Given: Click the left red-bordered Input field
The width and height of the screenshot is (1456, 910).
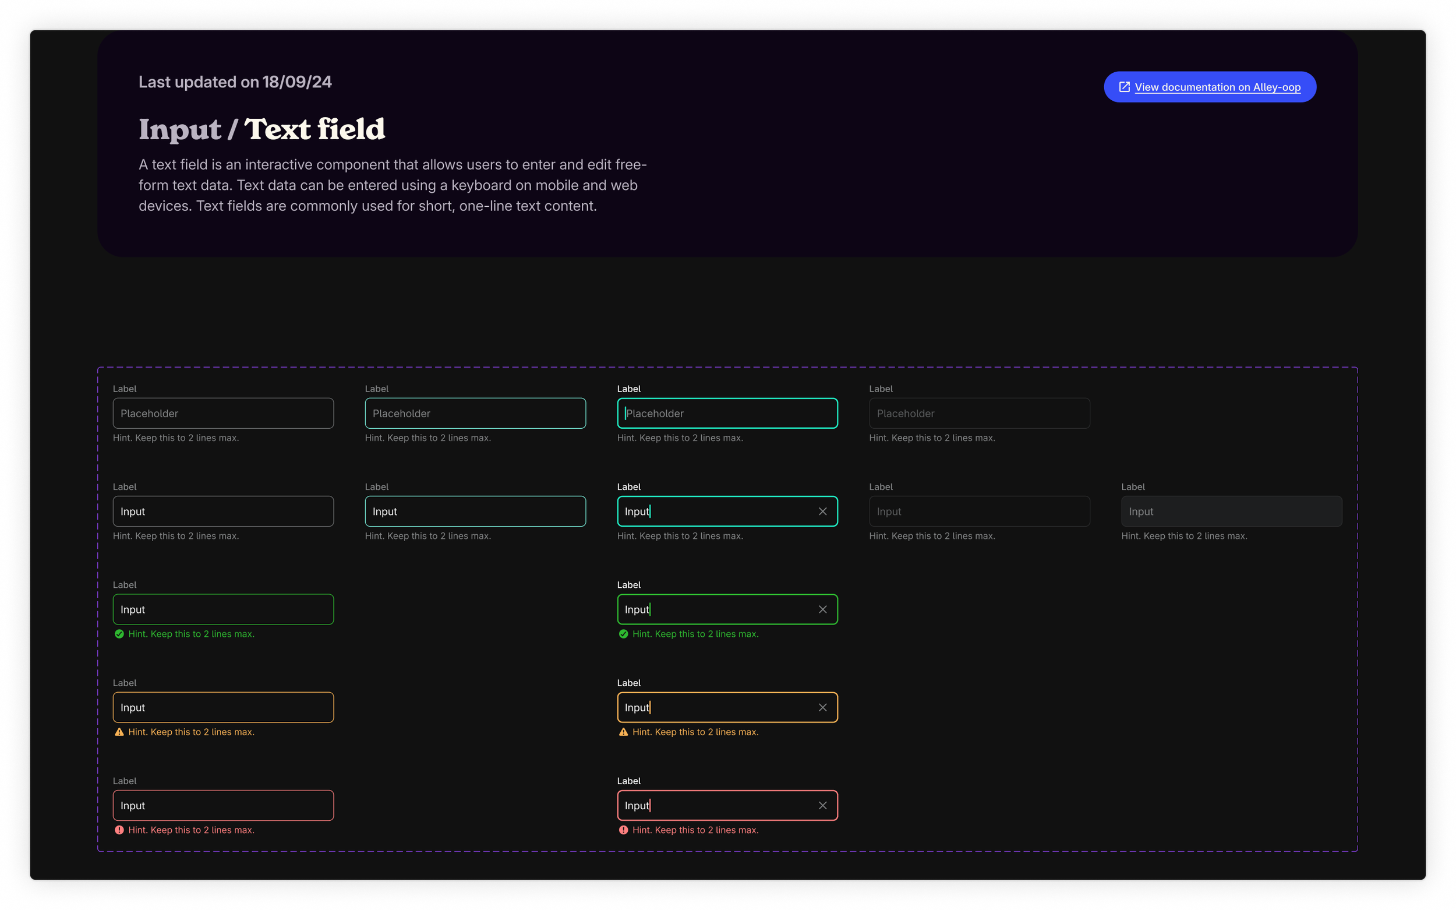Looking at the screenshot, I should point(223,806).
